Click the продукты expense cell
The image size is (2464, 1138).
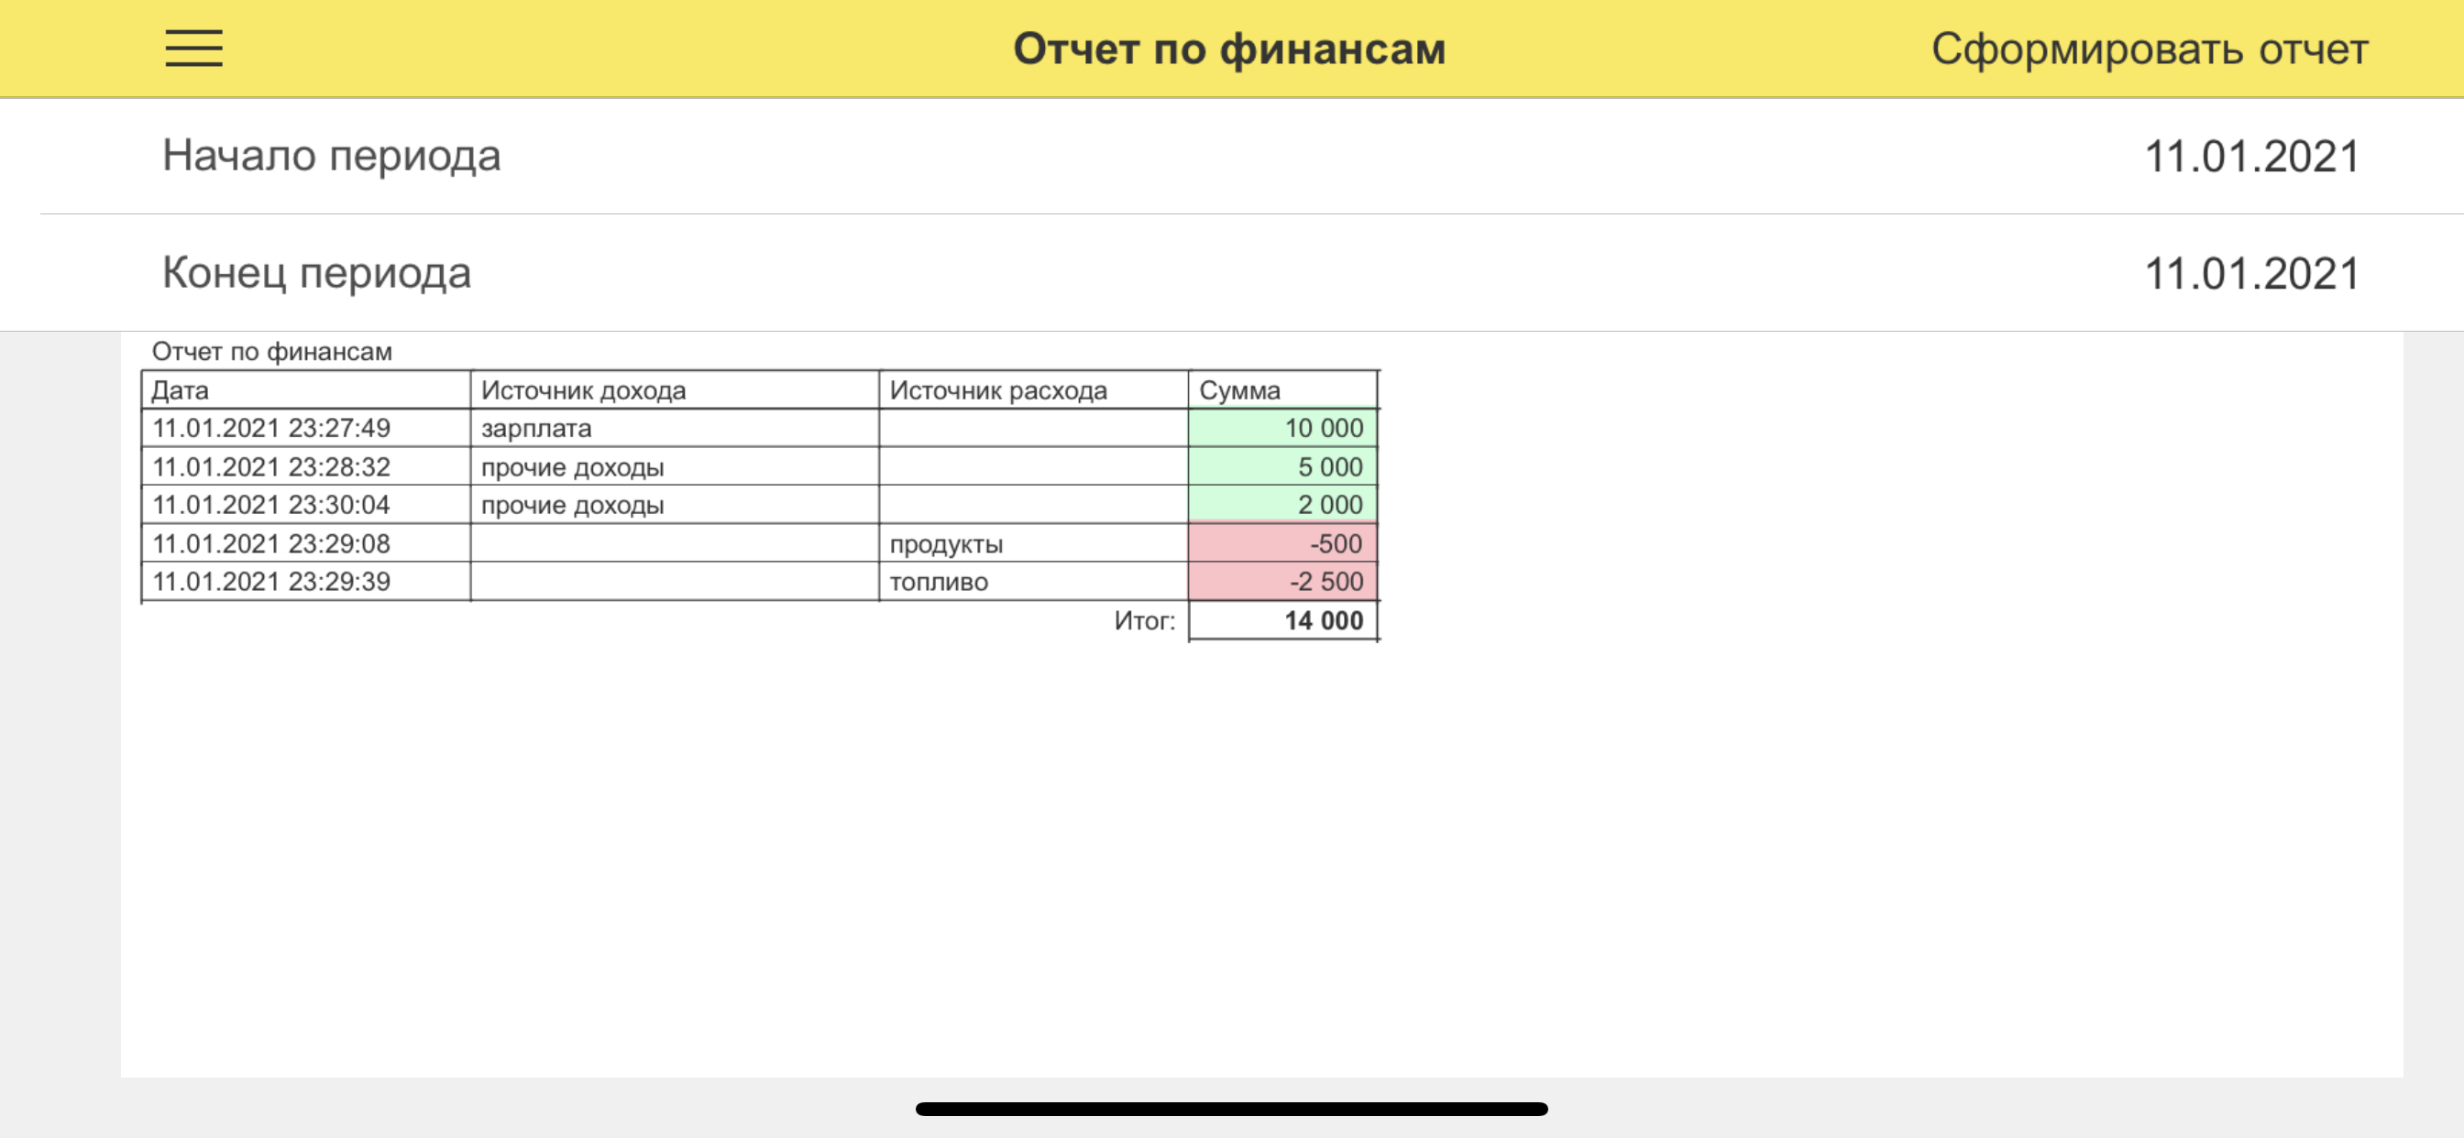(x=1034, y=543)
